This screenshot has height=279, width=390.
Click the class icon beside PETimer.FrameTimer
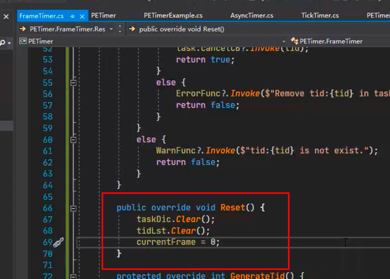coord(295,41)
